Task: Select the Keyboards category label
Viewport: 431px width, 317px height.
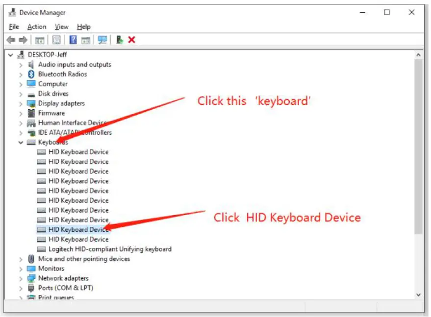Action: [x=53, y=142]
